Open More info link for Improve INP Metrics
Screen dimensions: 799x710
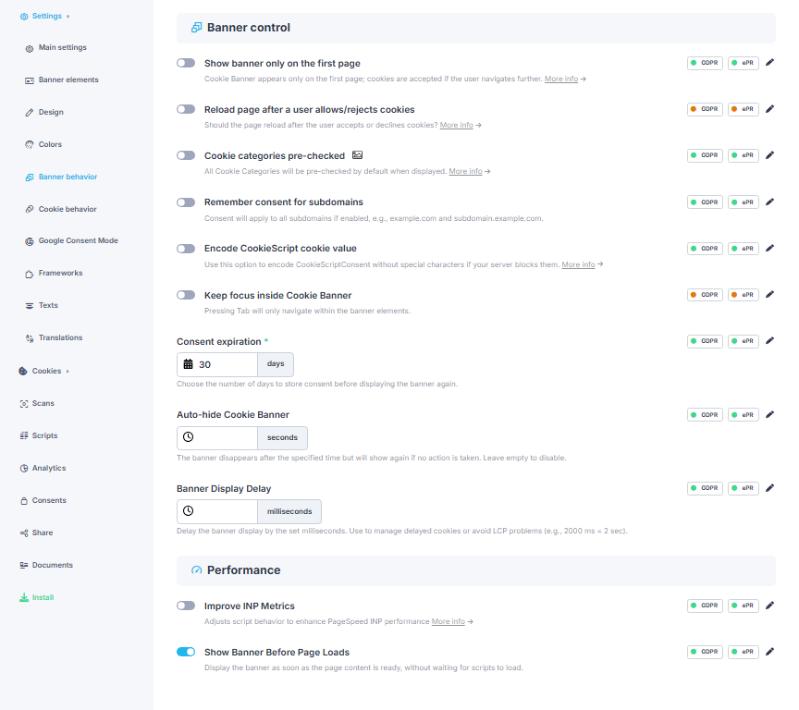tap(448, 622)
